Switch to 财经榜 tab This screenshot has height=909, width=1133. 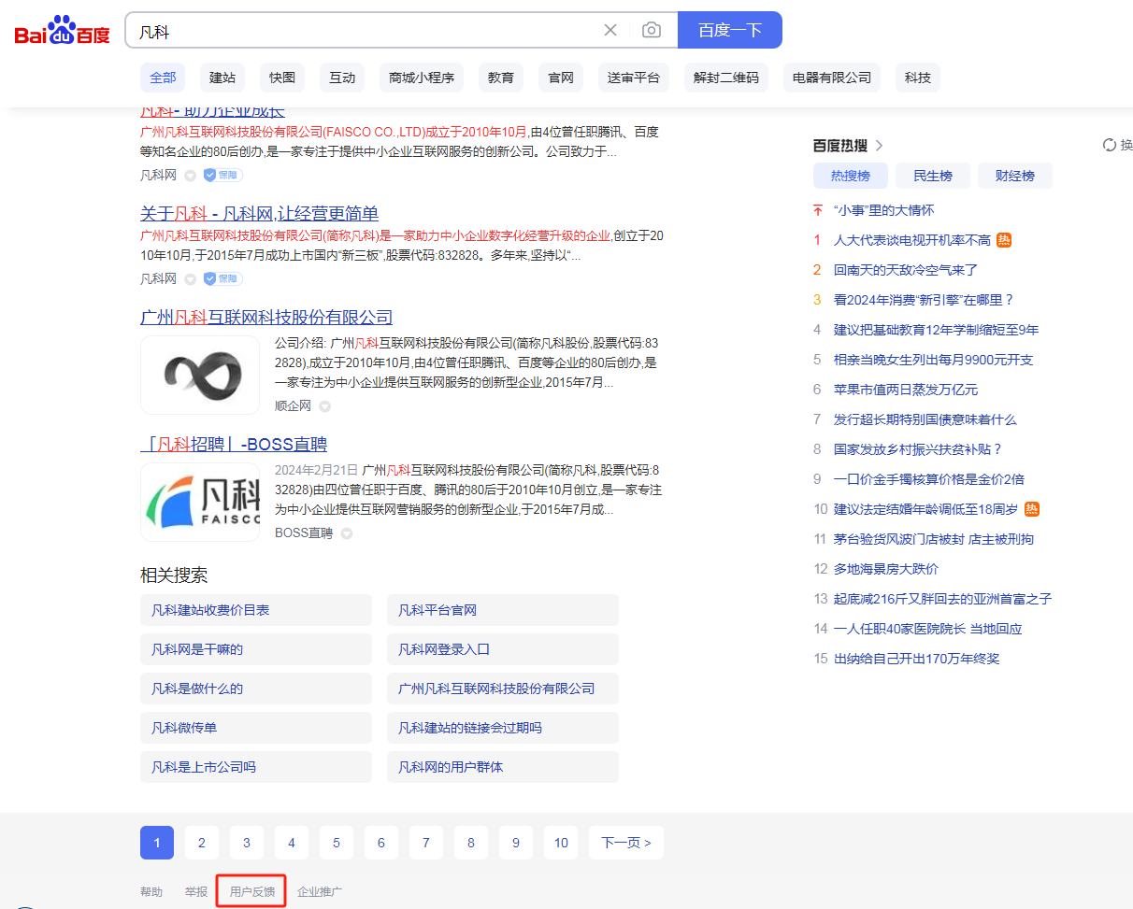1015,176
